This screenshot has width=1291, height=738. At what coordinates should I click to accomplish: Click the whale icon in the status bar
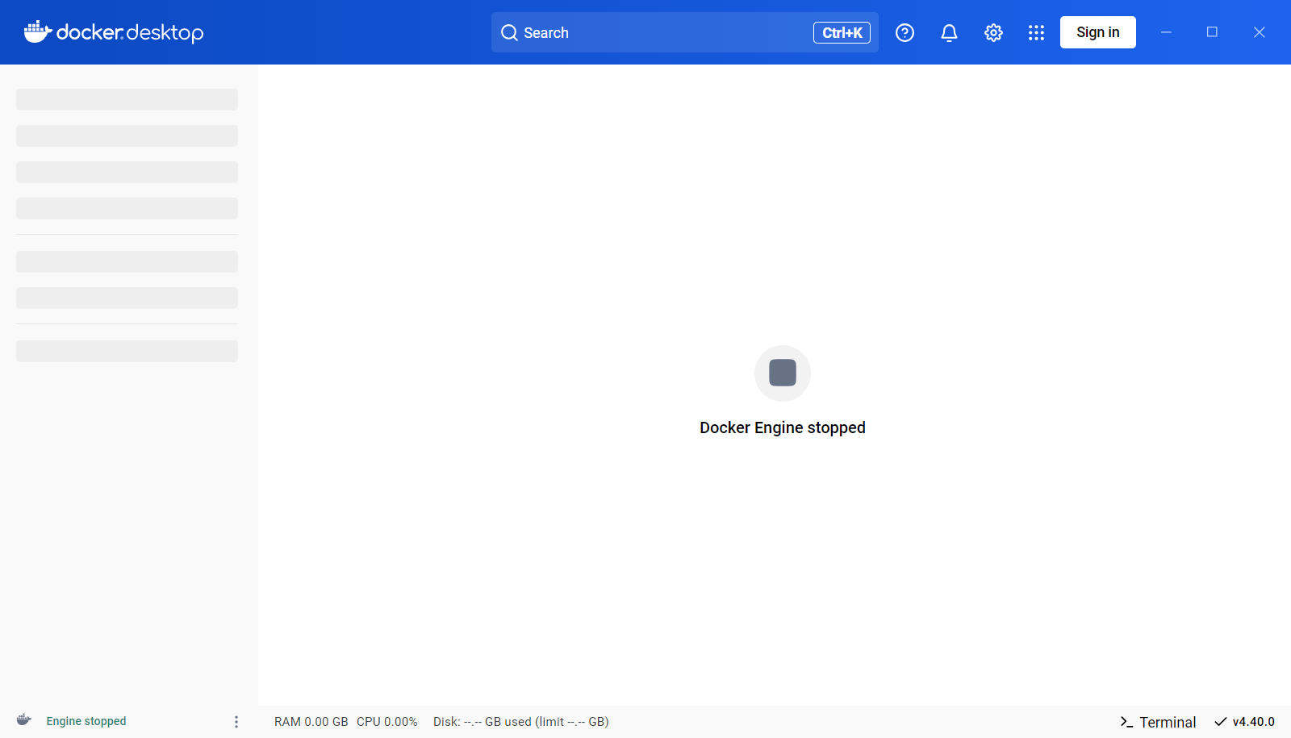tap(24, 720)
